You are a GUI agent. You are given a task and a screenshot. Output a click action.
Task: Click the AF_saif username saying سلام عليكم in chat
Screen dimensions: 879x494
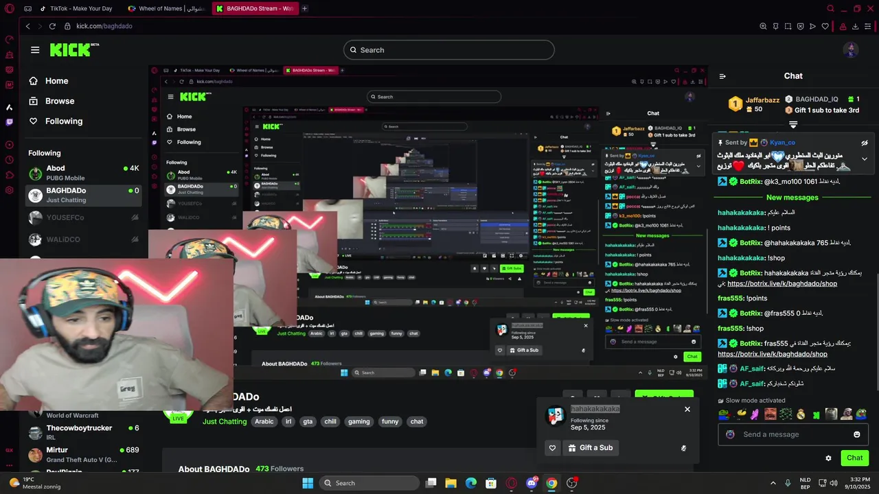point(752,368)
